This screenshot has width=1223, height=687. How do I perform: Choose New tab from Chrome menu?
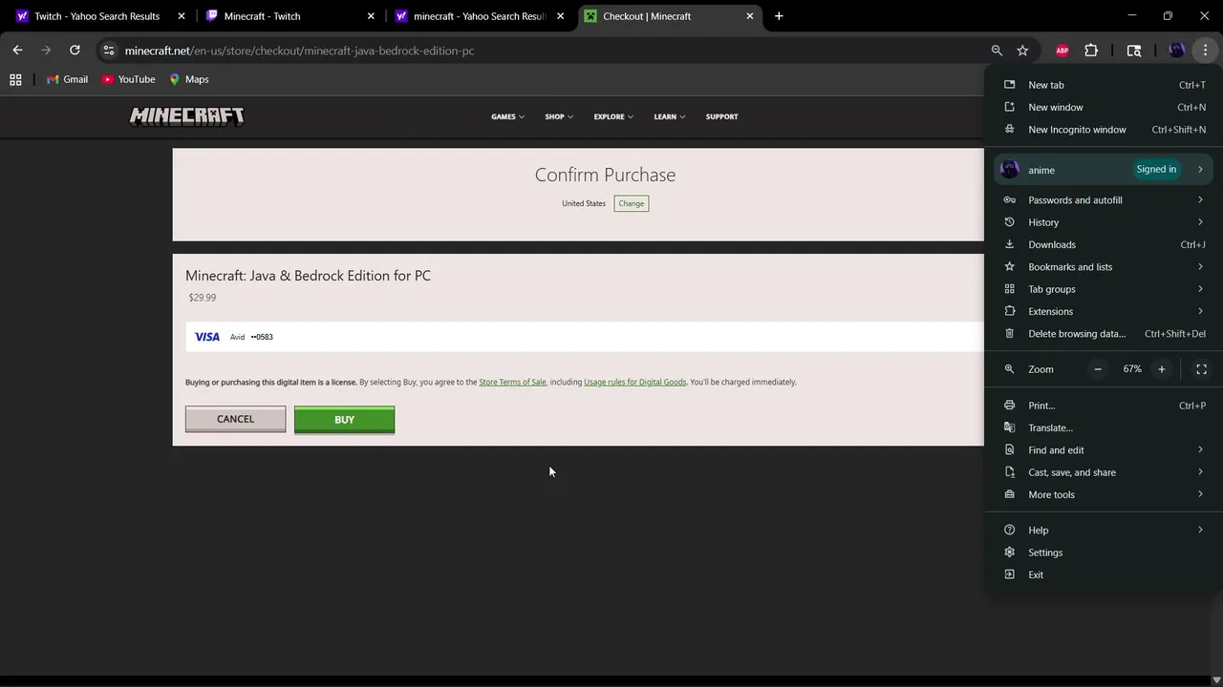[1104, 85]
